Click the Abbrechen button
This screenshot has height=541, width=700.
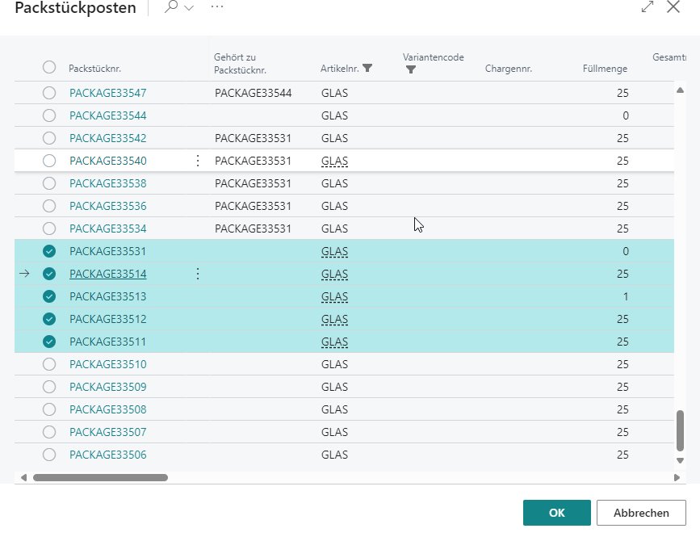[641, 513]
